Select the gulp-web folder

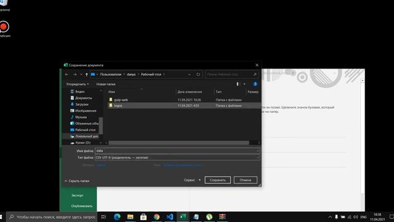pos(121,100)
